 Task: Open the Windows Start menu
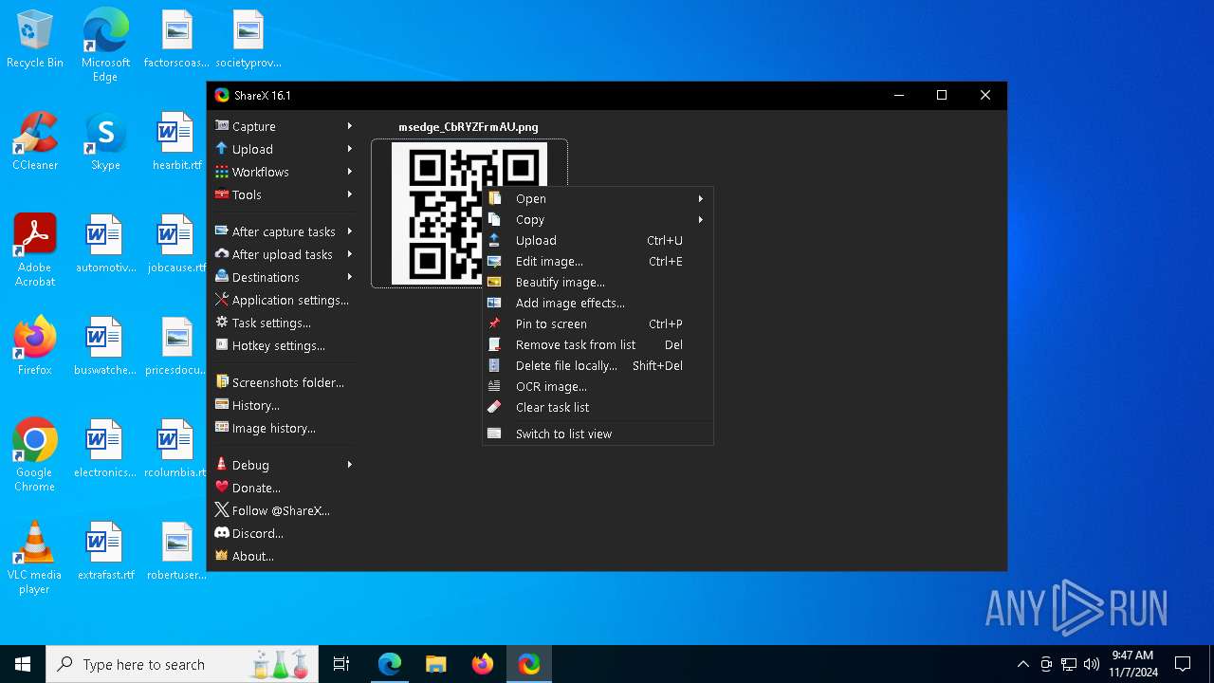pyautogui.click(x=23, y=664)
